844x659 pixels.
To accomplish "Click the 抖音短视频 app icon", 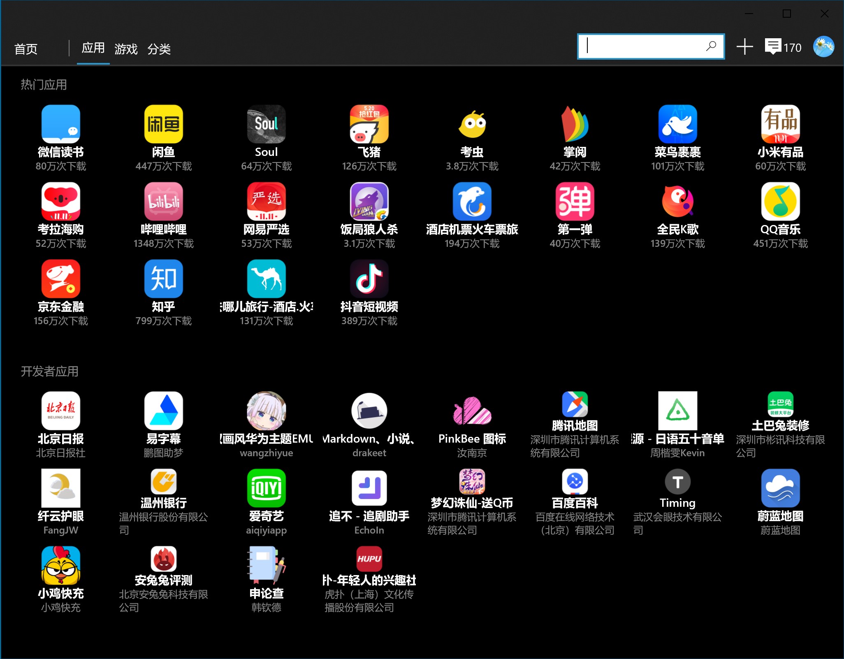I will tap(369, 279).
